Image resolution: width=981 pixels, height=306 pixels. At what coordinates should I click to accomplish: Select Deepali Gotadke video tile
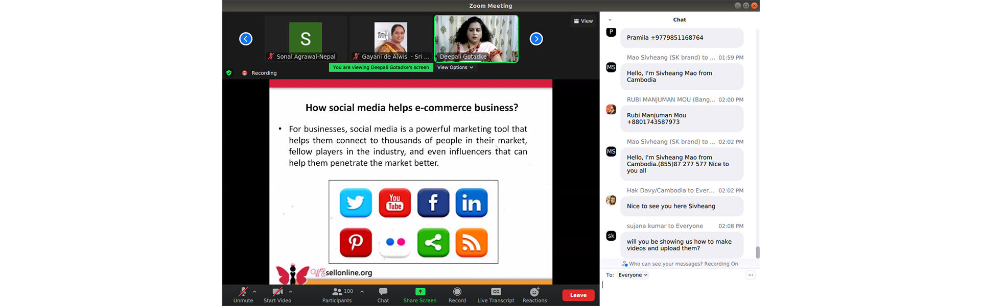pos(476,39)
